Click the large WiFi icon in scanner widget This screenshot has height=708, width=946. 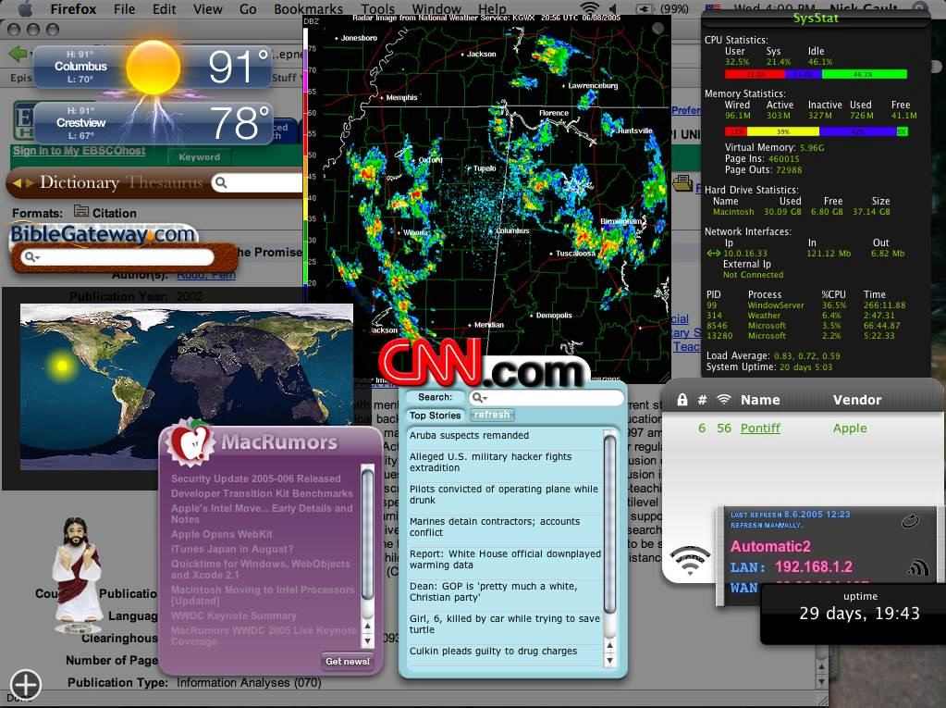(x=690, y=561)
